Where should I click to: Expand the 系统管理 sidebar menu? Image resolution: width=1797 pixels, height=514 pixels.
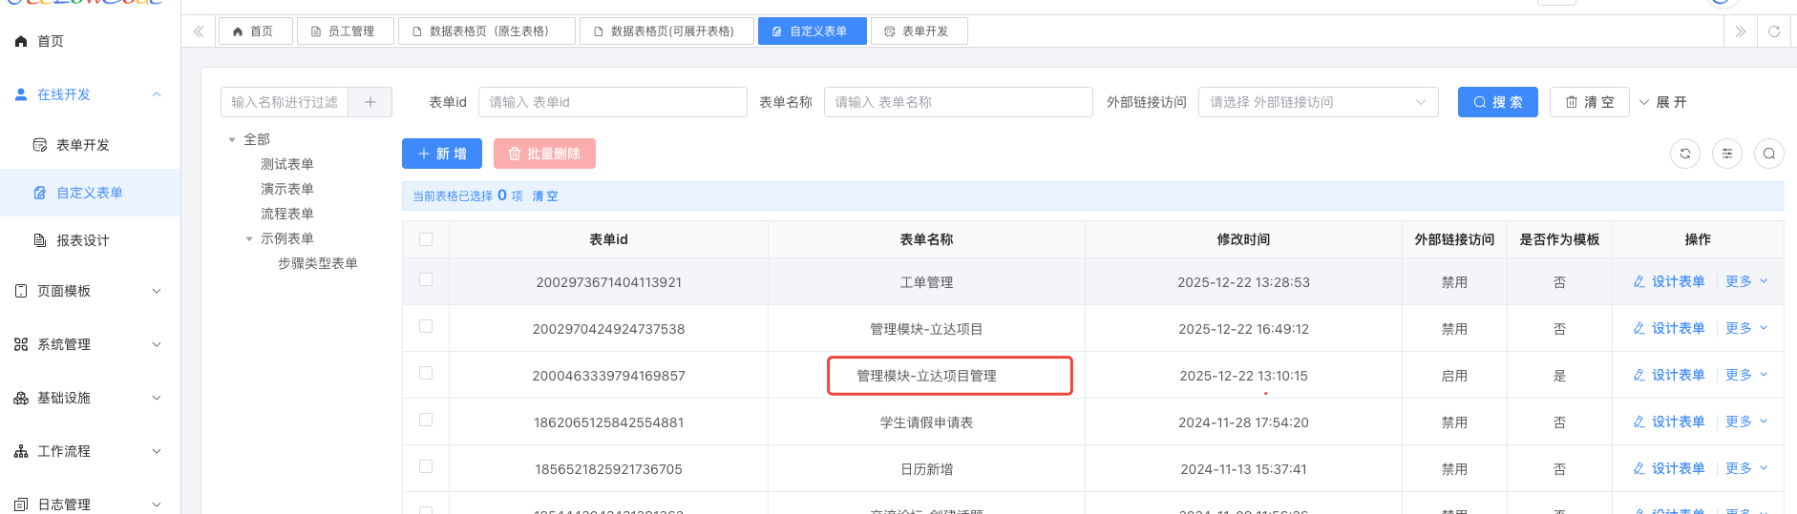[90, 344]
